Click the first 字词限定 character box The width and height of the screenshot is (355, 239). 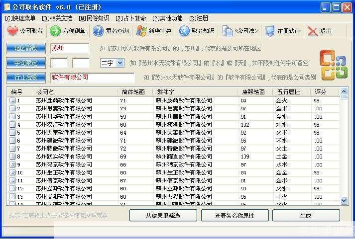point(59,63)
